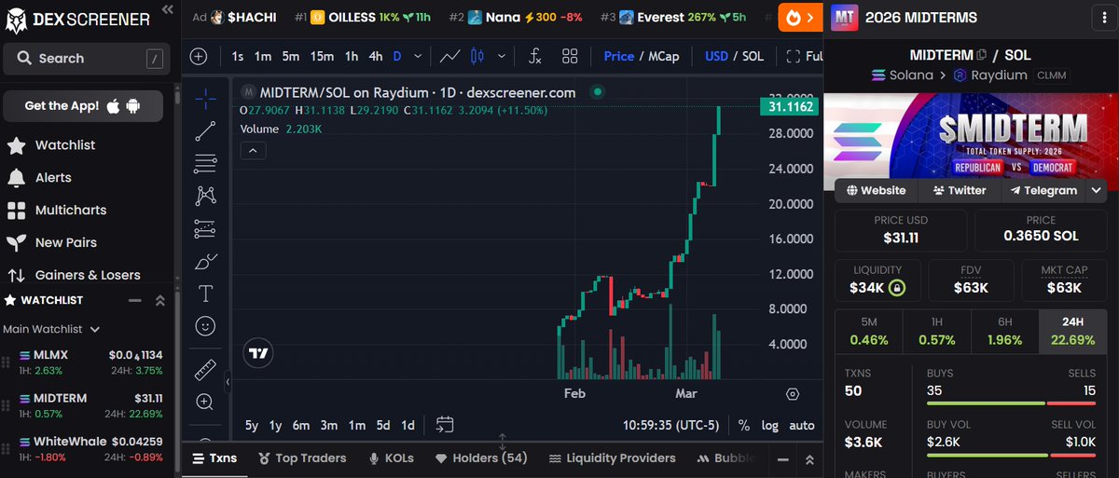Image resolution: width=1119 pixels, height=478 pixels.
Task: Open the emoji icons tool
Action: 205,326
